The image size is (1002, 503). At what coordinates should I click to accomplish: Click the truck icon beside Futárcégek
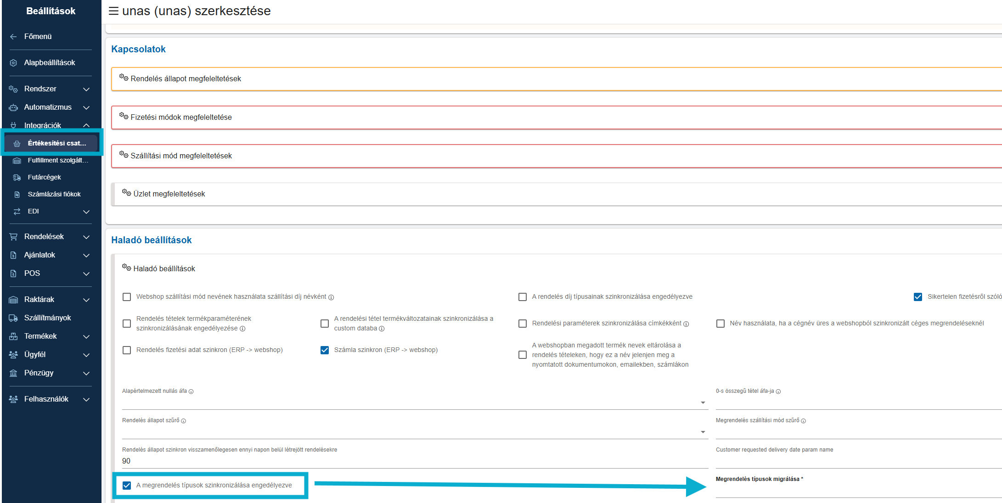(17, 178)
